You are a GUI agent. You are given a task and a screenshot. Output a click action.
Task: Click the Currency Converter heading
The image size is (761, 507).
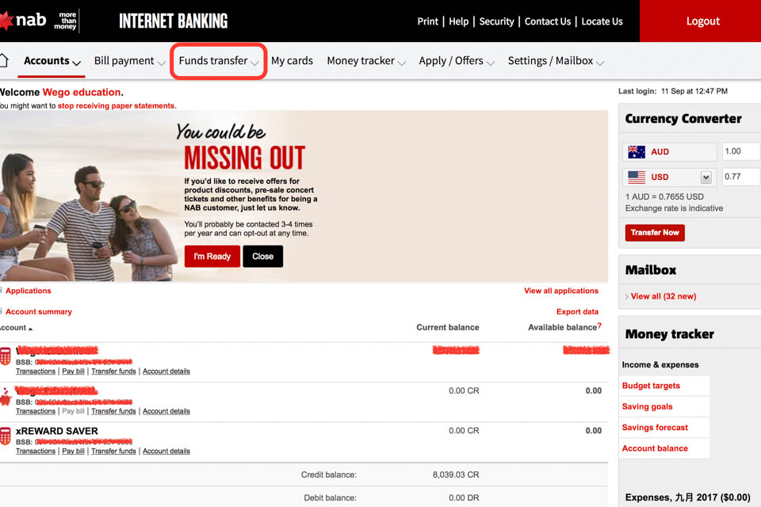(683, 119)
